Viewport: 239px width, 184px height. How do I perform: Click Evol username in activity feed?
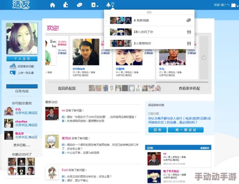pyautogui.click(x=65, y=170)
